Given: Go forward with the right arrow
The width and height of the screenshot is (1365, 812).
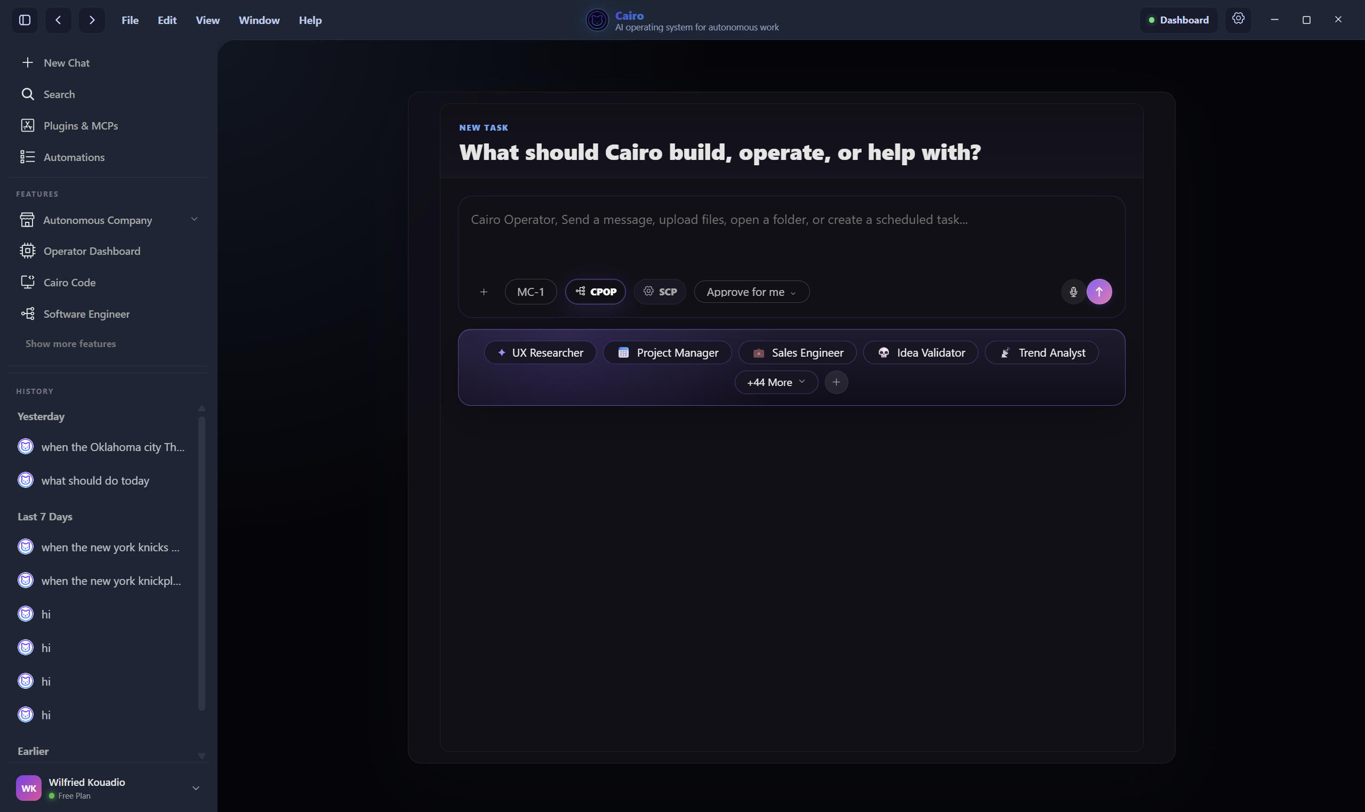Looking at the screenshot, I should point(92,20).
